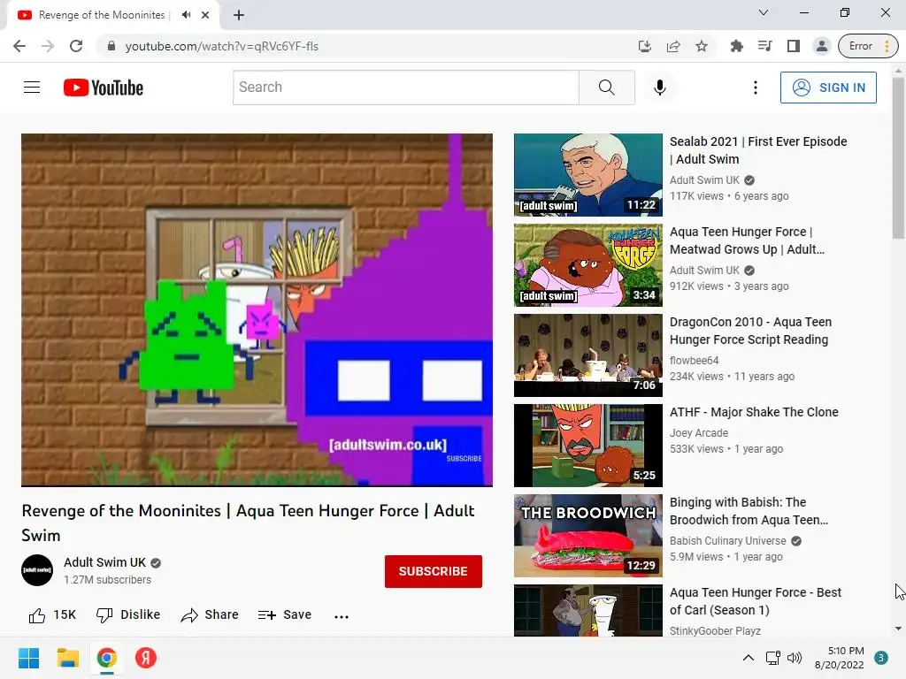This screenshot has height=679, width=906.
Task: Click the Dislike button
Action: [x=128, y=615]
